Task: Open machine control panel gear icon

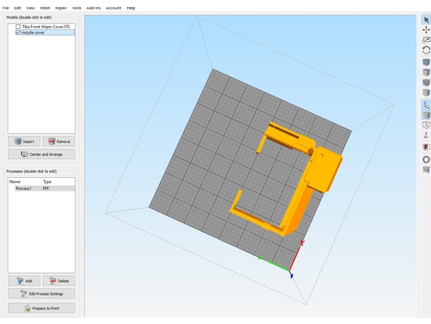Action: click(426, 159)
